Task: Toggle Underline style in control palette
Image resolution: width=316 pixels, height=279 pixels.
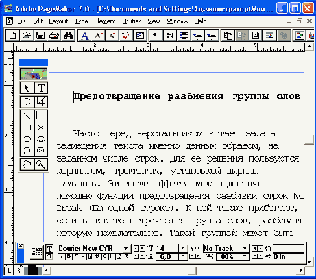Action: pyautogui.click(x=83, y=257)
